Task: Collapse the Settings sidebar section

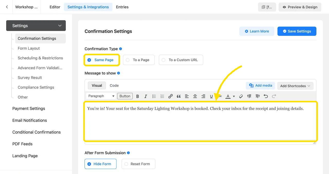Action: (36, 26)
